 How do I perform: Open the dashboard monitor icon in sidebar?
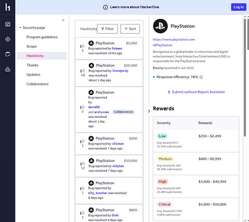(x=8, y=24)
